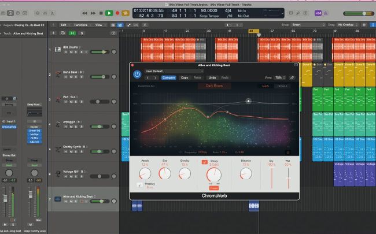
Task: Start playback with the green Play button
Action: pyautogui.click(x=109, y=13)
